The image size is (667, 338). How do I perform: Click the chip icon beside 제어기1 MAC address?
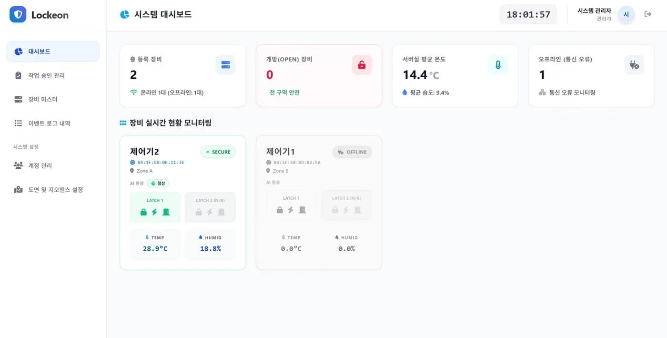click(x=269, y=163)
